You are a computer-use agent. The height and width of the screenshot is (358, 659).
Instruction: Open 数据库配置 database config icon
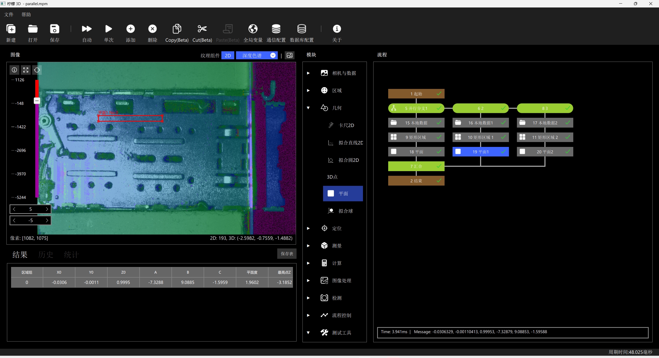click(302, 29)
